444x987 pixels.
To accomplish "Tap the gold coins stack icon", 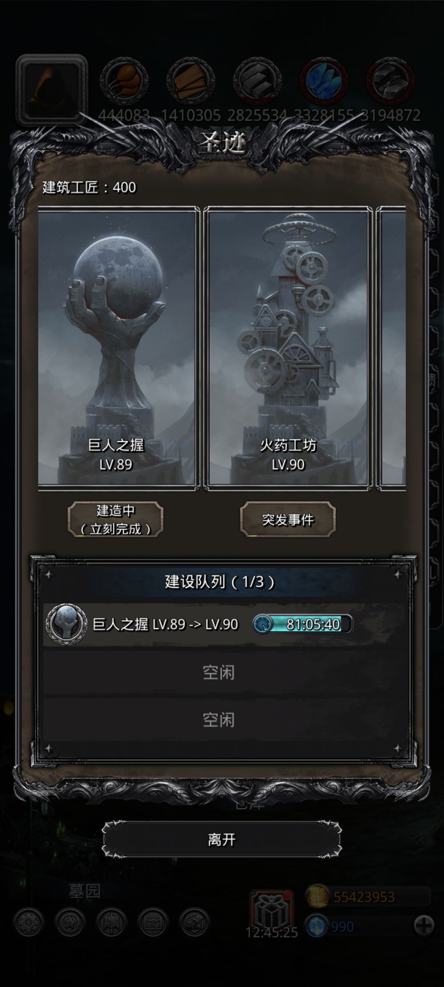I will (x=317, y=896).
